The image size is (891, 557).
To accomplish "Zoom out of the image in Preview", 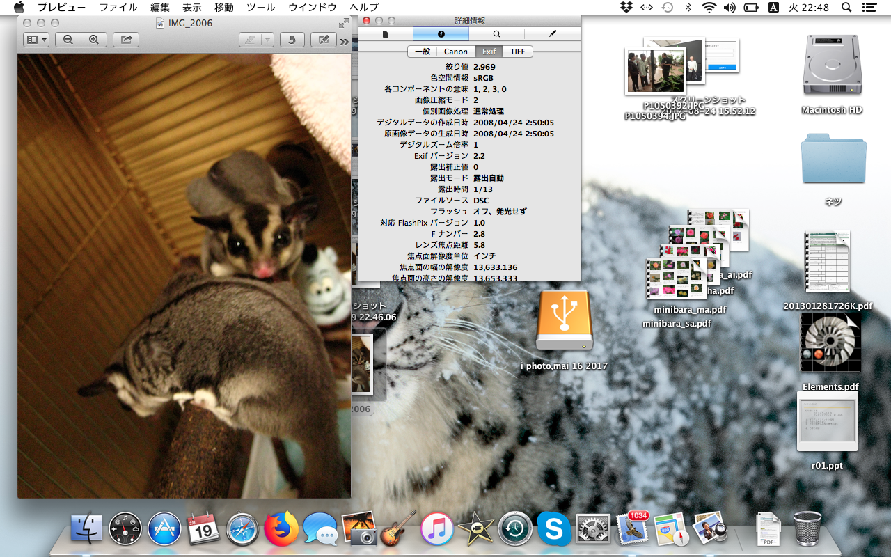I will [x=68, y=40].
